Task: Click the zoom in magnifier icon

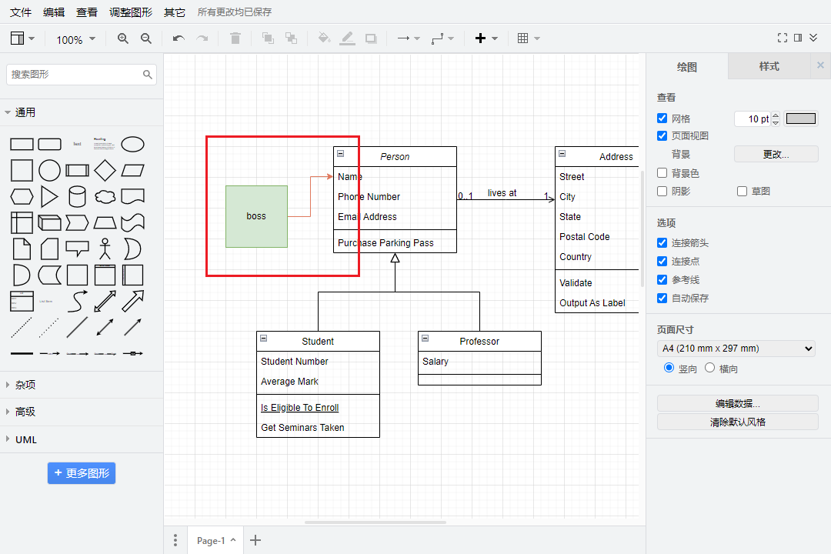Action: click(123, 38)
